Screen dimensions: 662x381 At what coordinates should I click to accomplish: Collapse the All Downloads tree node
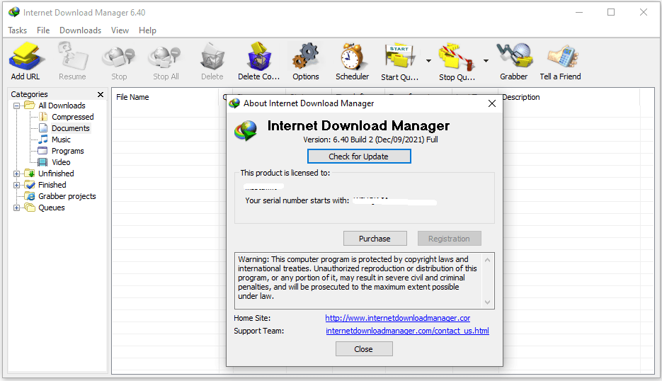[x=16, y=106]
